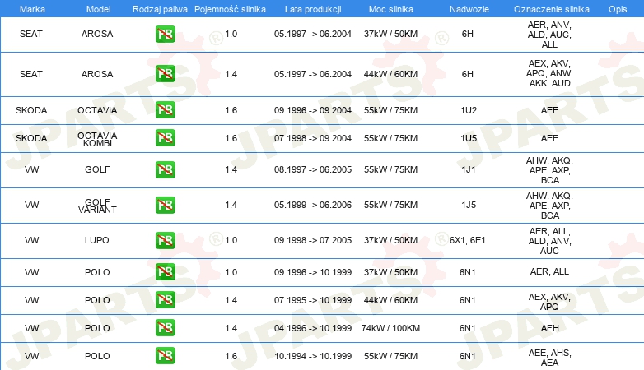644x370 pixels.
Task: Click the body code 1J5
Action: 469,205
